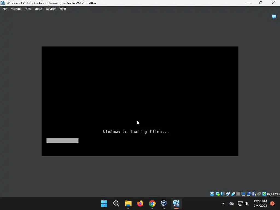
Task: Open the View menu
Action: coord(28,9)
